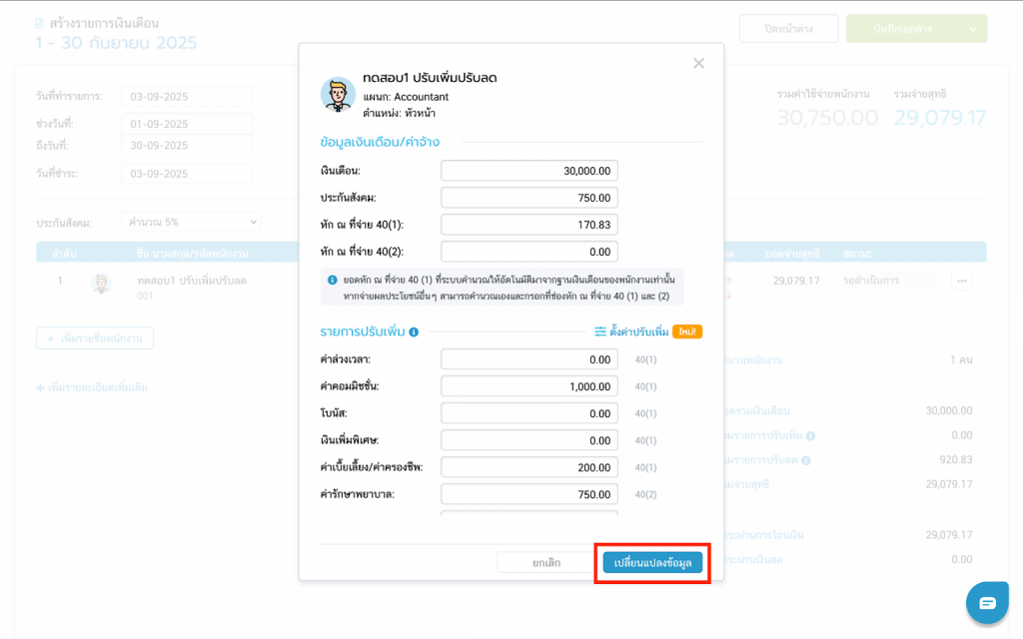Viewport: 1023px width, 639px height.
Task: Open the save document dropdown arrow
Action: tap(973, 29)
